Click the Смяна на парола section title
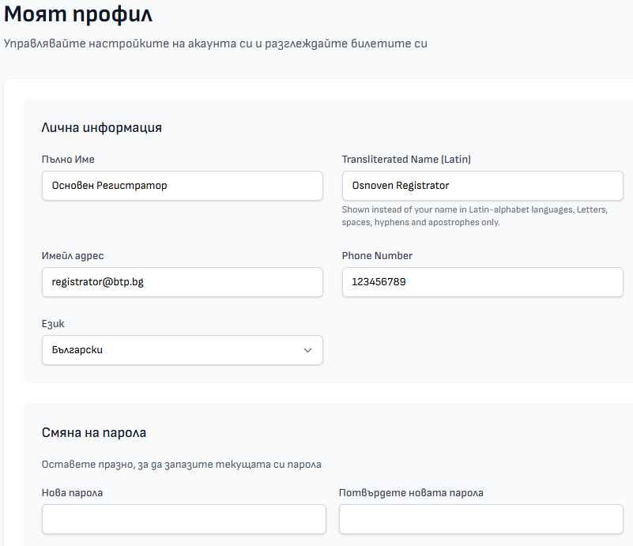The image size is (633, 546). tap(94, 432)
